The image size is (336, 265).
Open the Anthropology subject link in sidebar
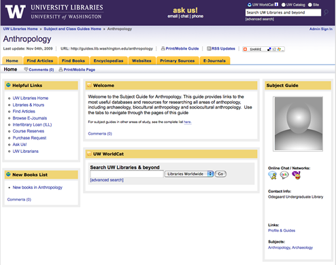[279, 247]
